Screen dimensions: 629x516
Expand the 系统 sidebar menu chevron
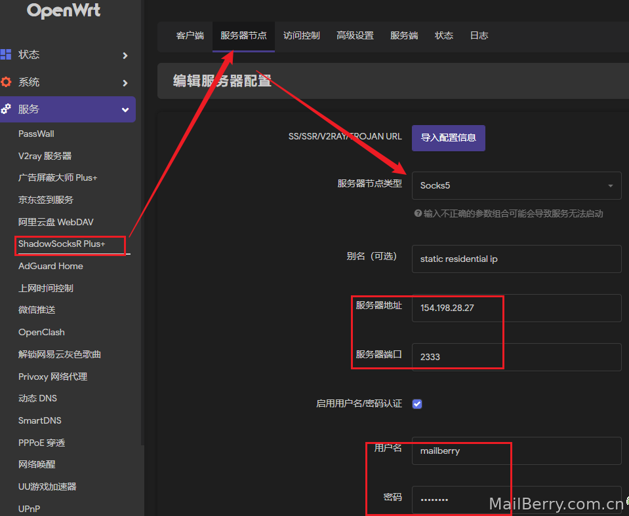point(125,83)
